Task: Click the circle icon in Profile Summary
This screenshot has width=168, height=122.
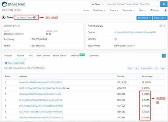Action: 161,26
